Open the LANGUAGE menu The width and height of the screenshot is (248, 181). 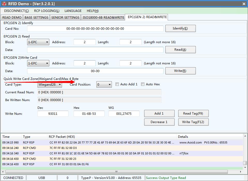73,11
